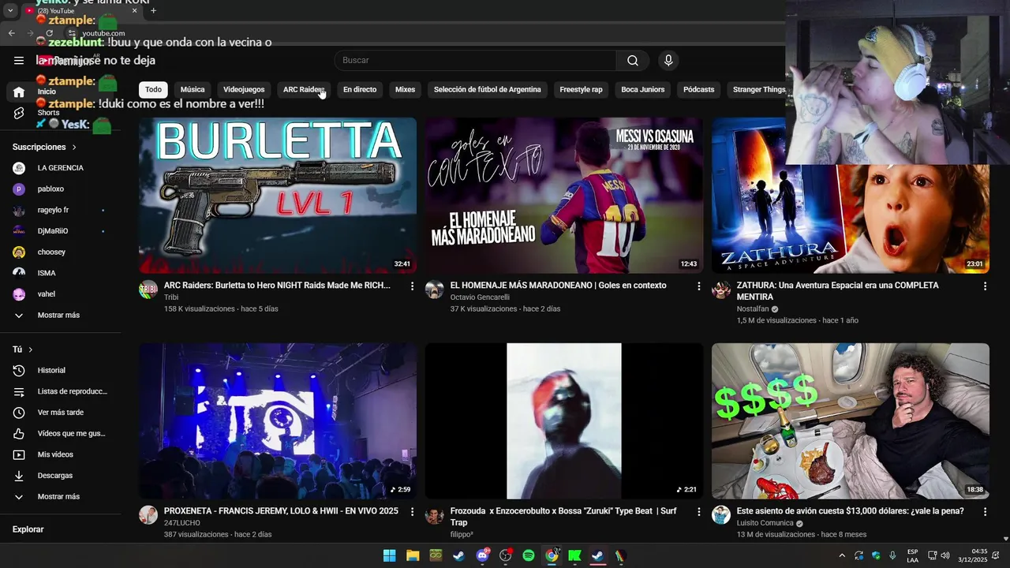
Task: Select the En directo filter chip
Action: click(360, 90)
